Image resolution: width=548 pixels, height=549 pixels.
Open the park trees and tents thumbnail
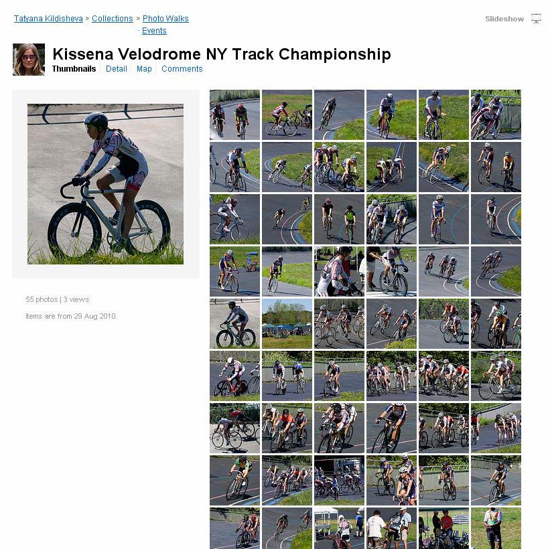click(287, 323)
